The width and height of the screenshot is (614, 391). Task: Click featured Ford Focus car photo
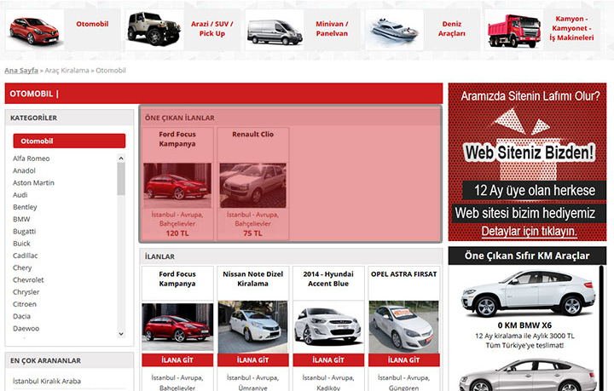click(177, 186)
